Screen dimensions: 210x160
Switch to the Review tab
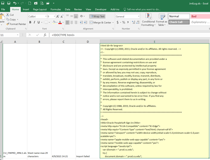[x=78, y=10]
